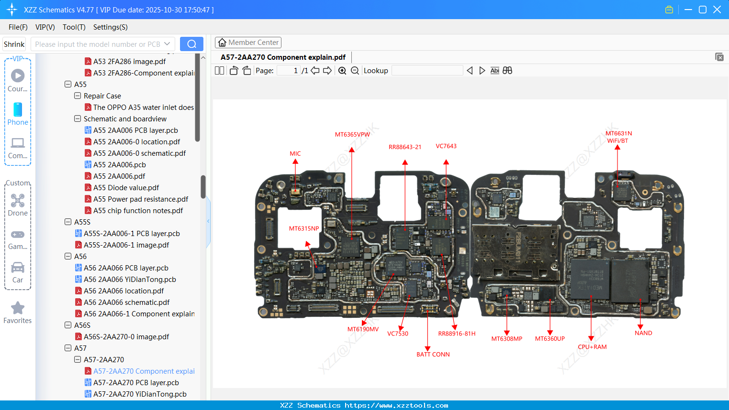This screenshot has width=729, height=410.
Task: Close the document tab panel icon
Action: click(719, 57)
